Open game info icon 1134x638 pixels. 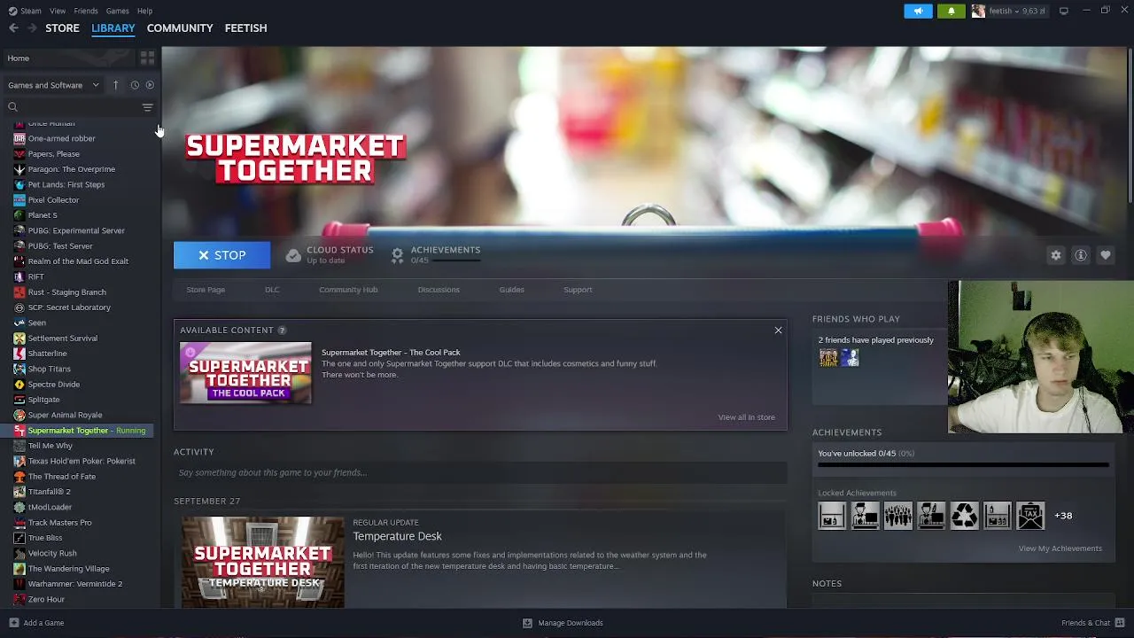(1081, 255)
